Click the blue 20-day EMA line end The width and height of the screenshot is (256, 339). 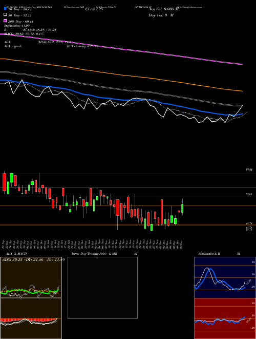(x=242, y=114)
